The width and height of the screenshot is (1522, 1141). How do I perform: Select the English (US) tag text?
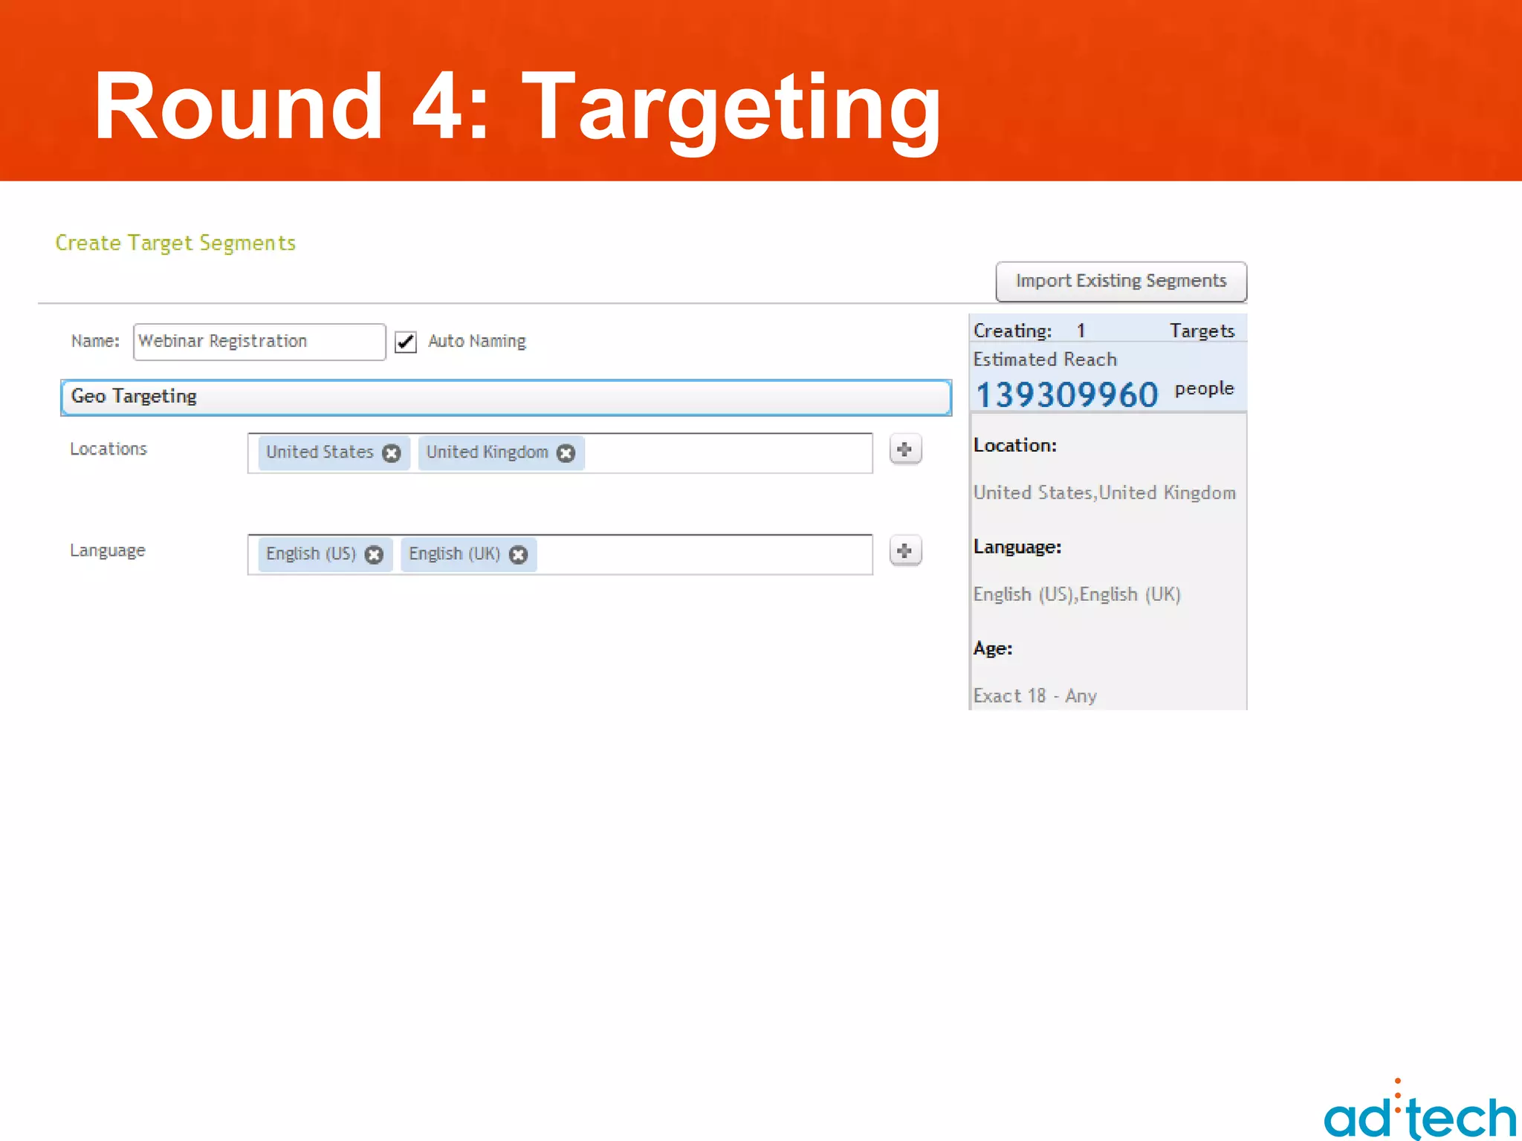tap(311, 554)
